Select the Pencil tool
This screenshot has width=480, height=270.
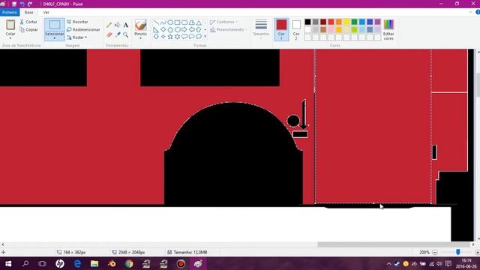pyautogui.click(x=109, y=25)
